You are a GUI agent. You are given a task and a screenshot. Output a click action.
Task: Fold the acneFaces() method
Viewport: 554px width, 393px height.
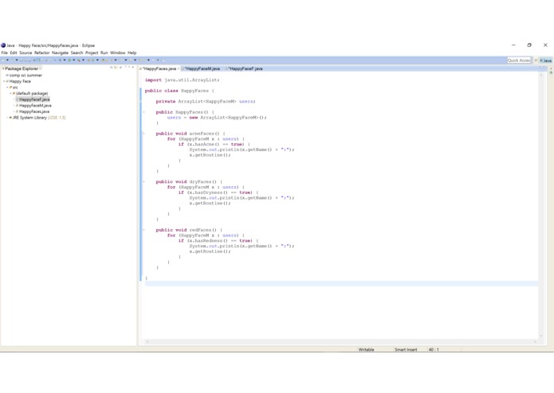[143, 134]
